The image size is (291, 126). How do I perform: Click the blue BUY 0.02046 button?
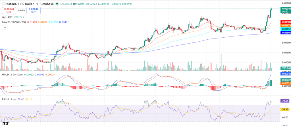pyautogui.click(x=34, y=10)
